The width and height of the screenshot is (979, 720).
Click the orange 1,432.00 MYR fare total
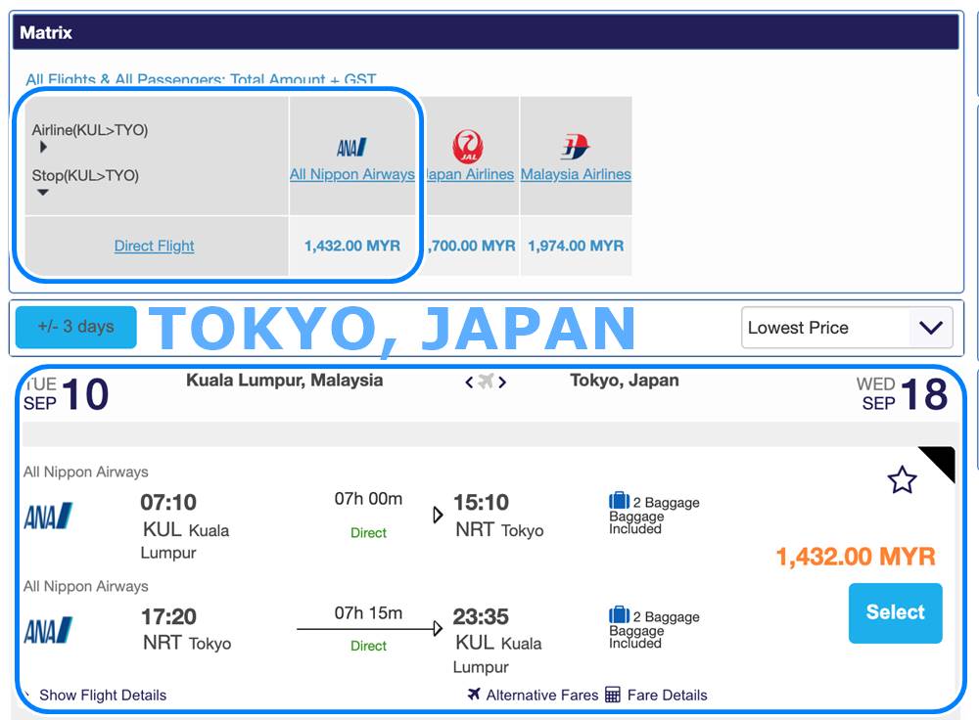tap(856, 557)
